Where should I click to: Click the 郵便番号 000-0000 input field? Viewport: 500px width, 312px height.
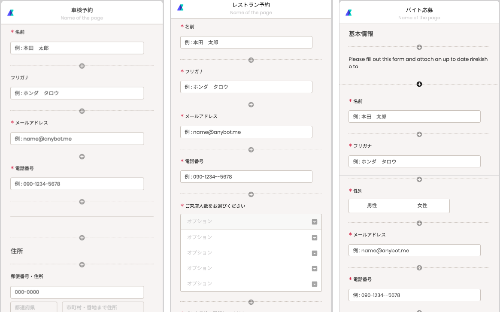tap(77, 292)
